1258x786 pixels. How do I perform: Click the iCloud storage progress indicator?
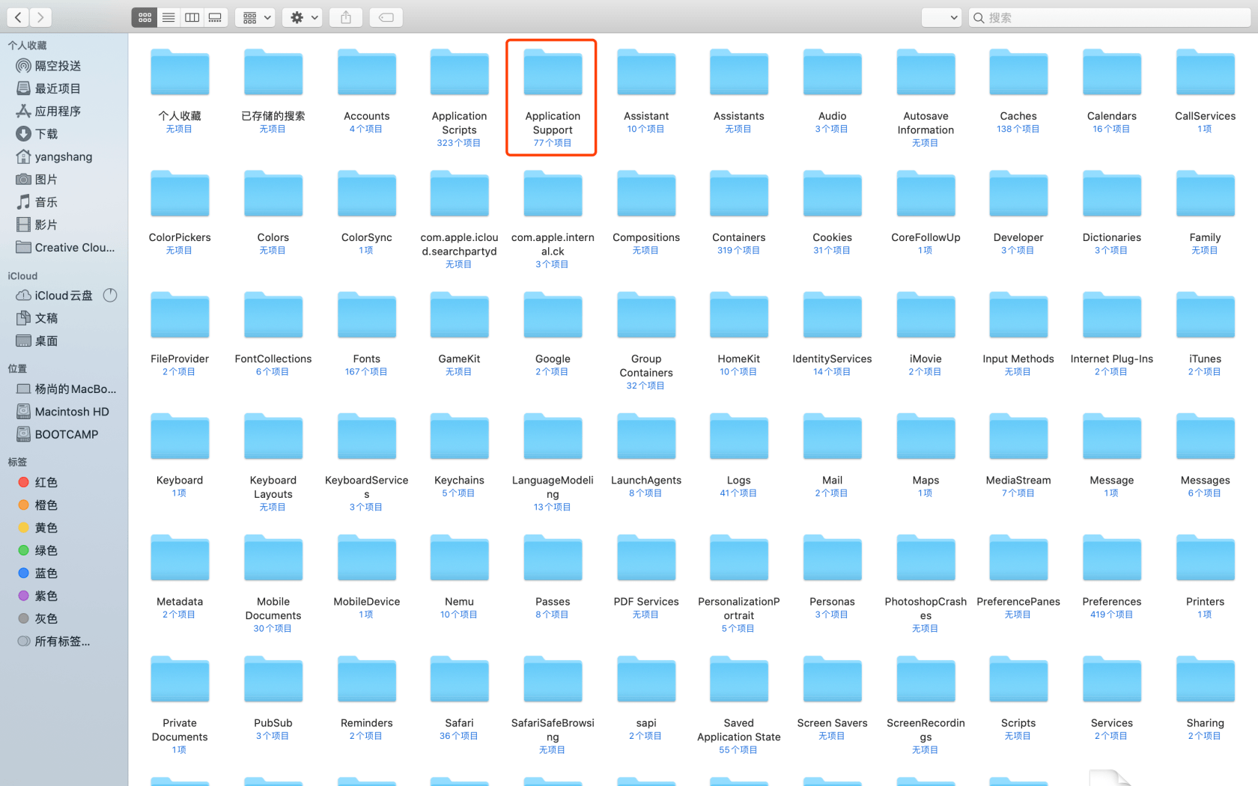point(110,295)
